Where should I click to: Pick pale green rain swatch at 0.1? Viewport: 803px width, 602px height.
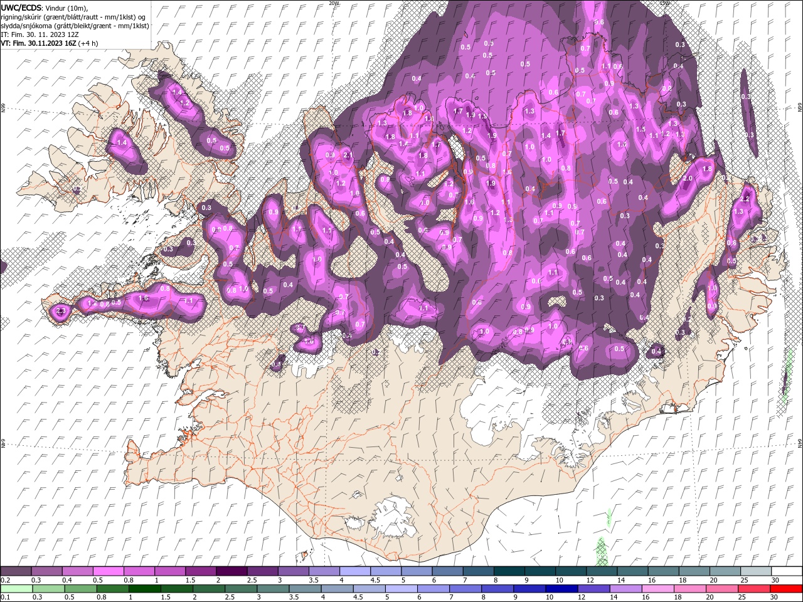(x=16, y=589)
